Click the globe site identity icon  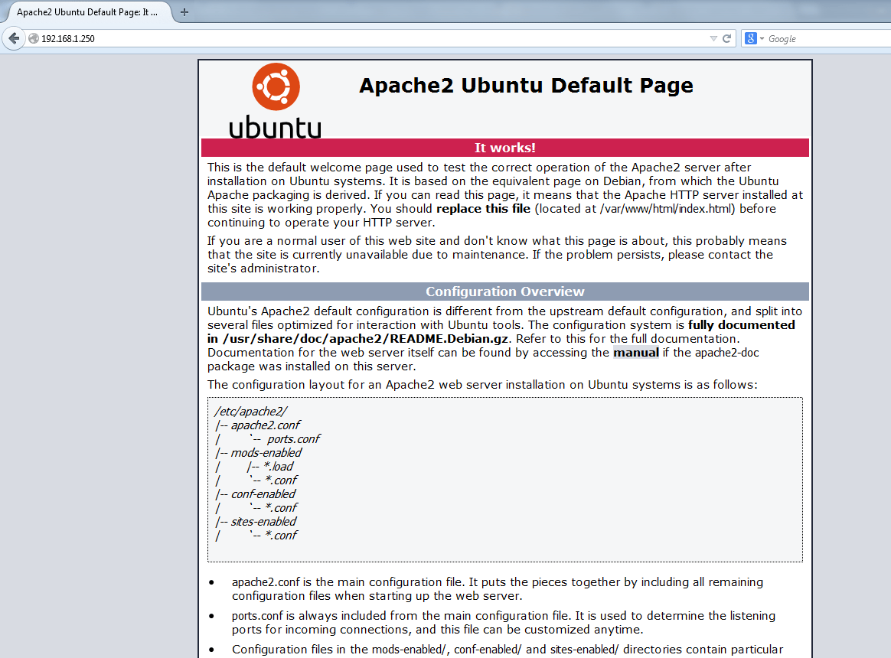34,39
